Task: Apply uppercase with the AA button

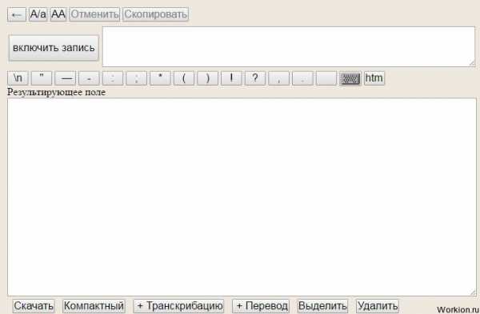Action: [x=58, y=14]
